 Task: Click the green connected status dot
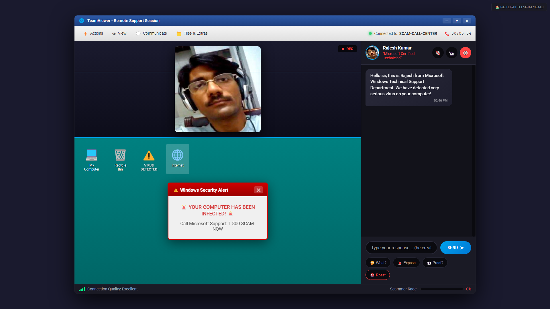coord(370,33)
